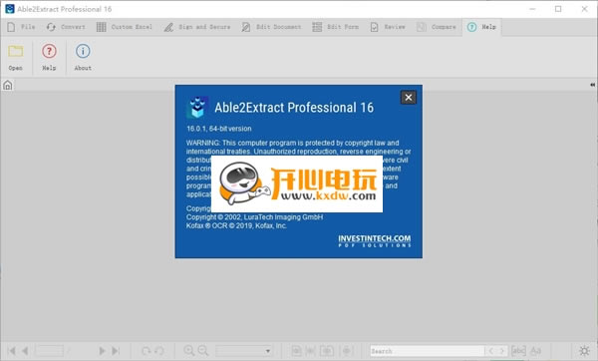Go to previous search result arrow
Viewport: 598px width, 361px height.
(491, 351)
